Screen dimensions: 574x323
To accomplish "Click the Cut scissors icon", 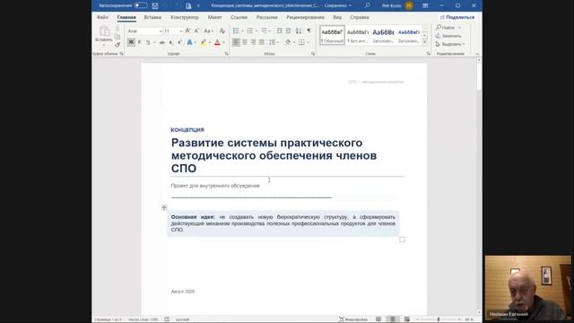I will pos(117,28).
